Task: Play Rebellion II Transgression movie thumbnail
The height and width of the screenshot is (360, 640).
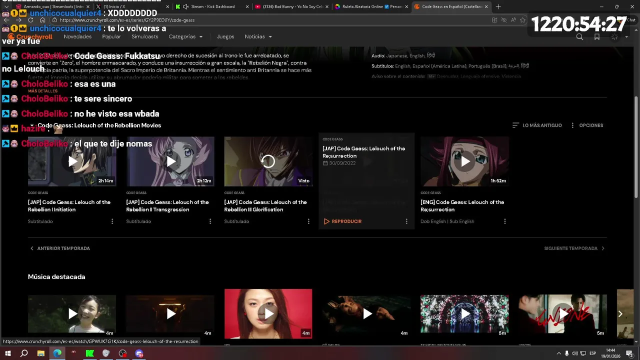Action: point(170,161)
